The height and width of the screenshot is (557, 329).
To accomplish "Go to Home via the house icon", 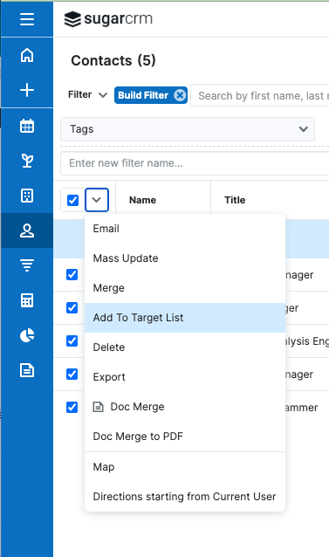I will pyautogui.click(x=27, y=55).
